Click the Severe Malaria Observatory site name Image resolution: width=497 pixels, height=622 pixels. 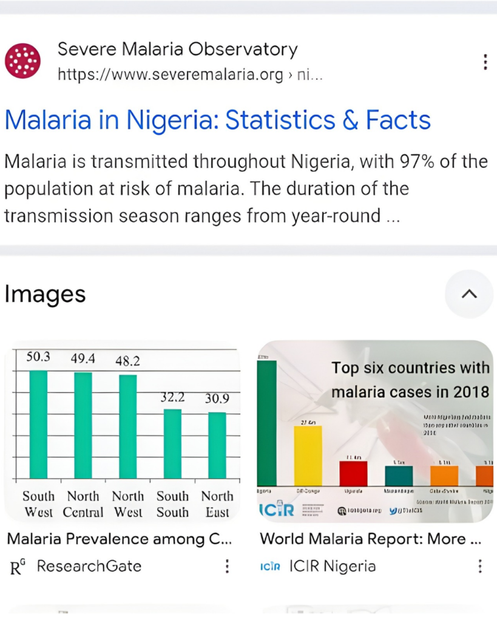tap(178, 50)
